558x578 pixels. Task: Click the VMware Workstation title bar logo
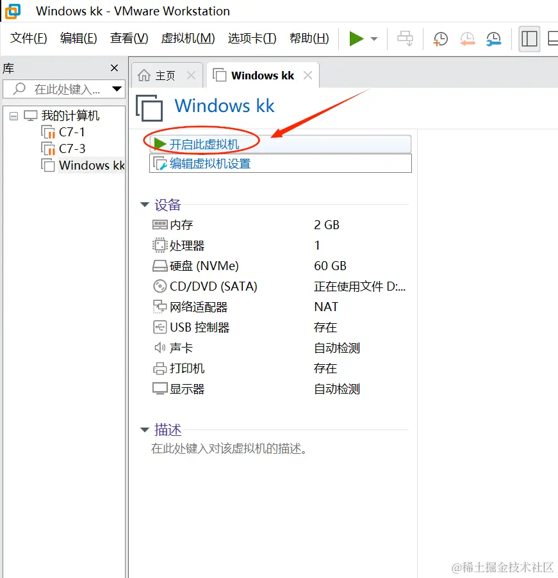click(13, 12)
